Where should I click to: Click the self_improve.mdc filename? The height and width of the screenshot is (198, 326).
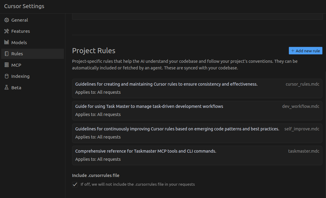coord(302,129)
